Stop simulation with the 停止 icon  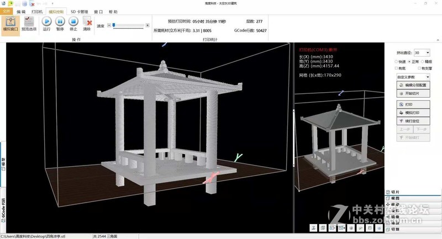pyautogui.click(x=73, y=24)
